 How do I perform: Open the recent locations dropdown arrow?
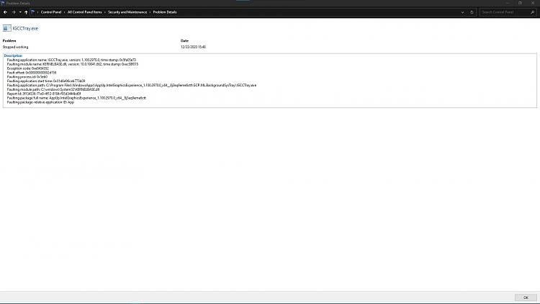pos(20,12)
